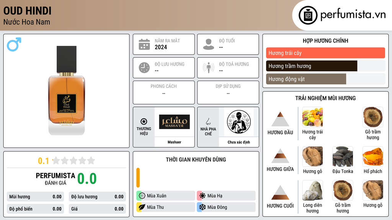Click the Hương trái cây fruit note image
The height and width of the screenshot is (220, 392).
[x=312, y=117]
